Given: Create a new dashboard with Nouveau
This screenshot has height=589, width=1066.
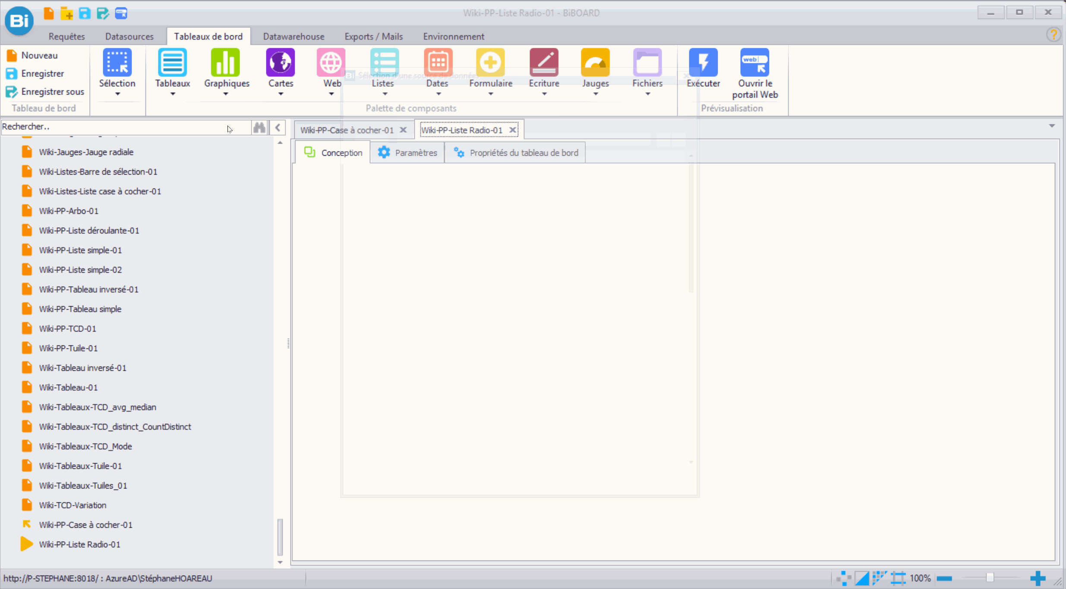Looking at the screenshot, I should click(32, 55).
